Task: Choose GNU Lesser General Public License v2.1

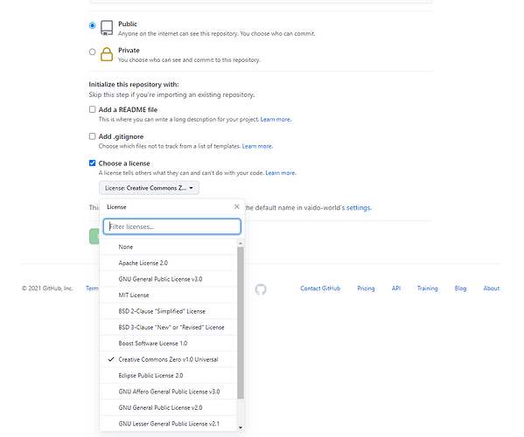Action: [x=168, y=424]
